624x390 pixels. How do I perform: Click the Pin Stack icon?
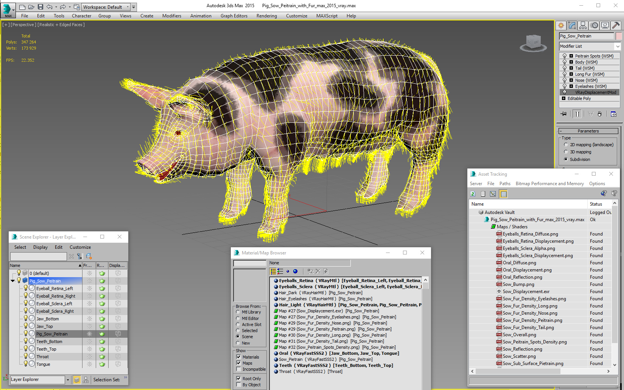click(x=564, y=114)
